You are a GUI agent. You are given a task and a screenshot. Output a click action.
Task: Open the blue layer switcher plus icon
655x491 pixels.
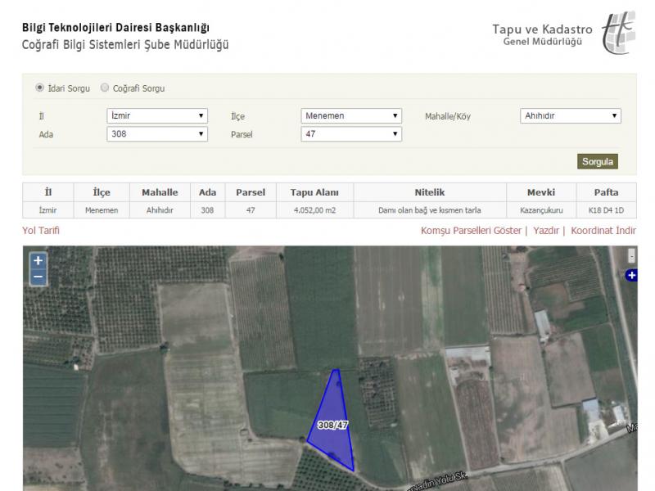coord(631,276)
